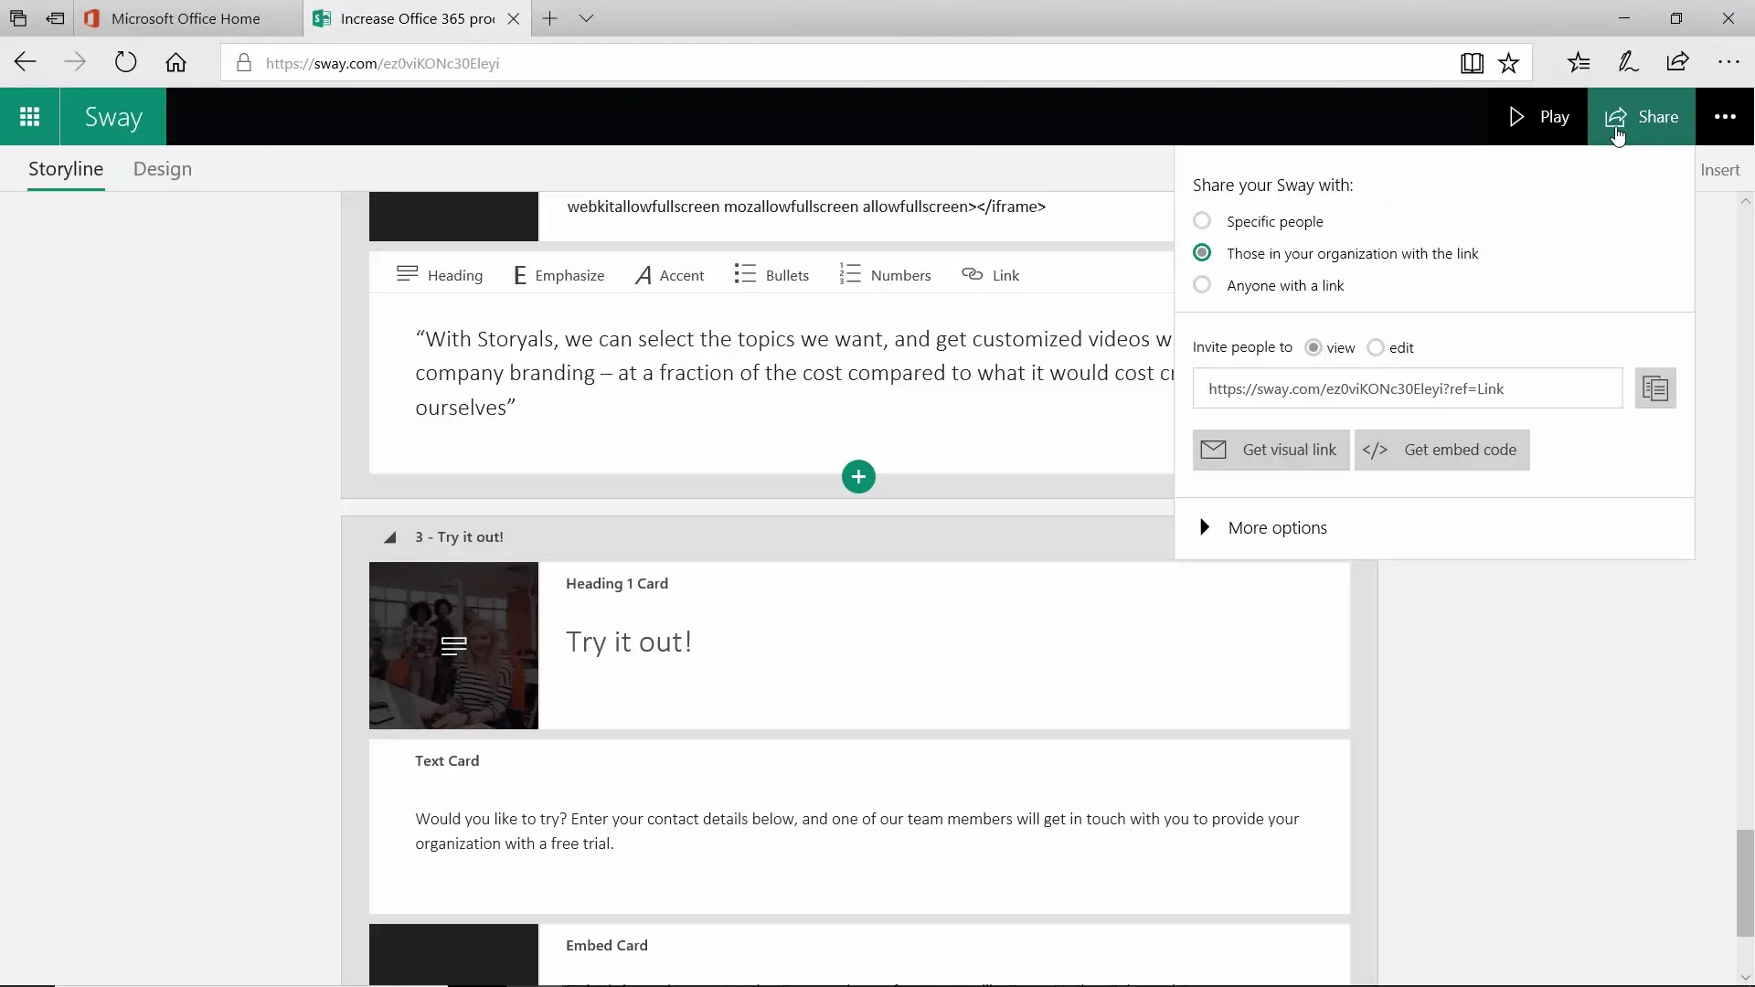Open the favorites hub
Viewport: 1755px width, 987px height.
coord(1579,62)
